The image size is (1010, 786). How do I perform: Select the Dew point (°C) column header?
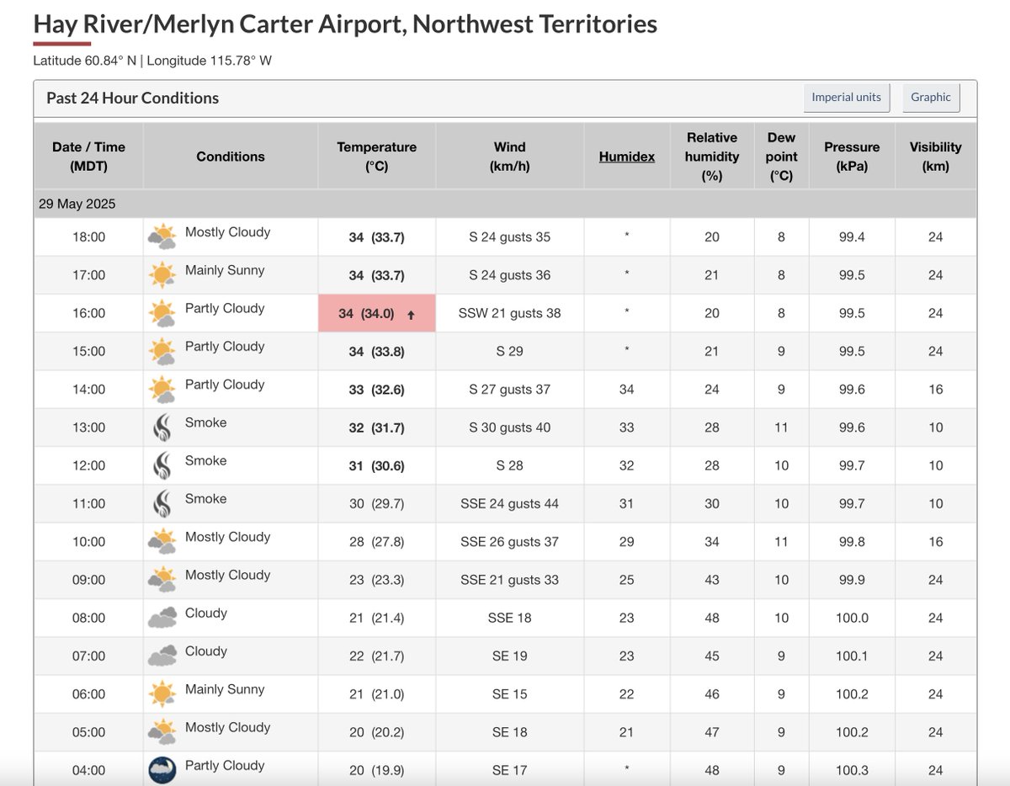781,157
